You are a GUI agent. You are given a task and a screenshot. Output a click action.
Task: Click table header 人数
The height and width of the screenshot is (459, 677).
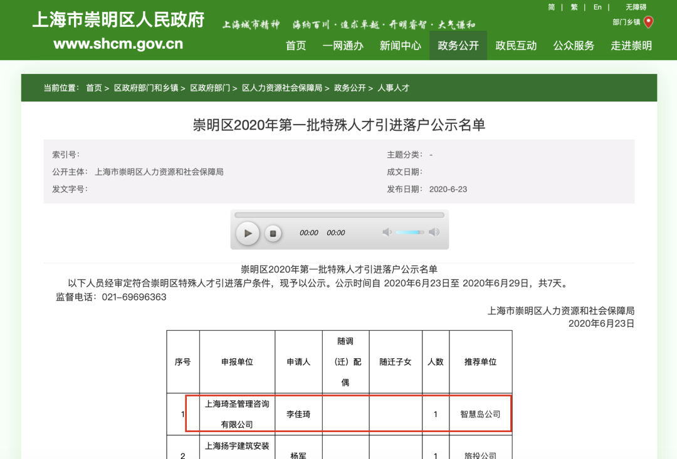436,362
